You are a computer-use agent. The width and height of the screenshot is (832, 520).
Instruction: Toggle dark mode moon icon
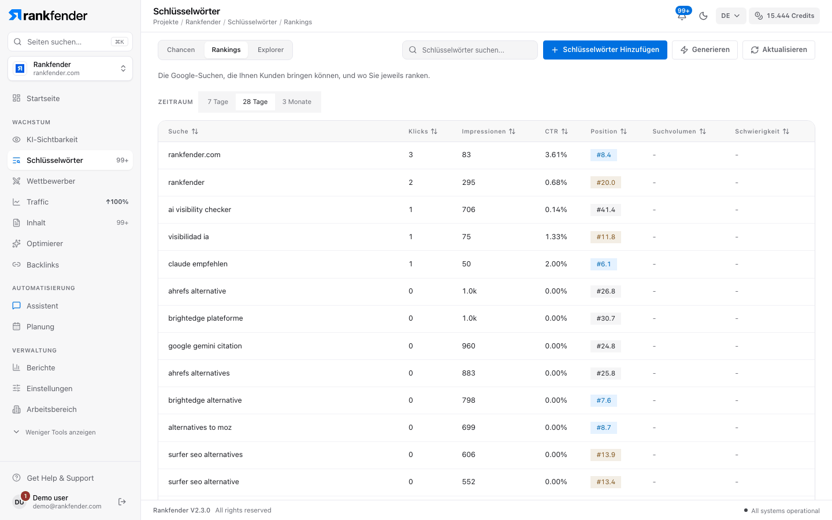[703, 16]
